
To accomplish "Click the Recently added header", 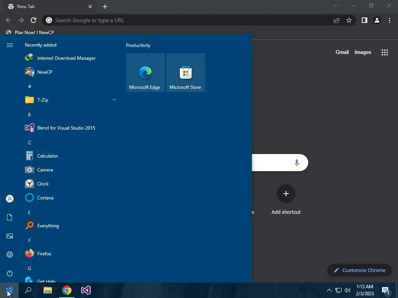I will (x=40, y=45).
